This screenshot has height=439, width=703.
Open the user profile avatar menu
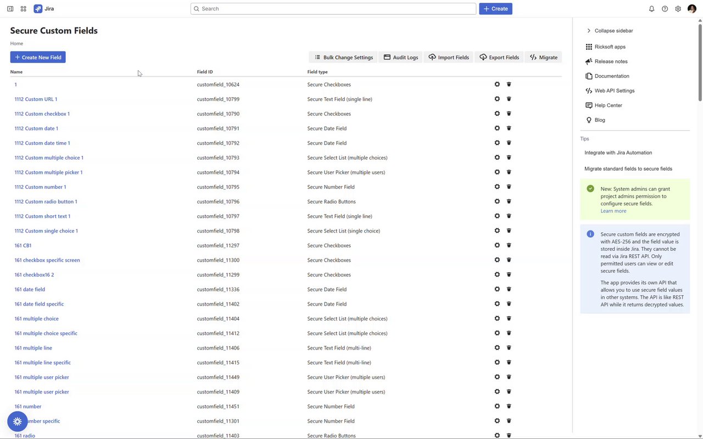click(x=692, y=9)
